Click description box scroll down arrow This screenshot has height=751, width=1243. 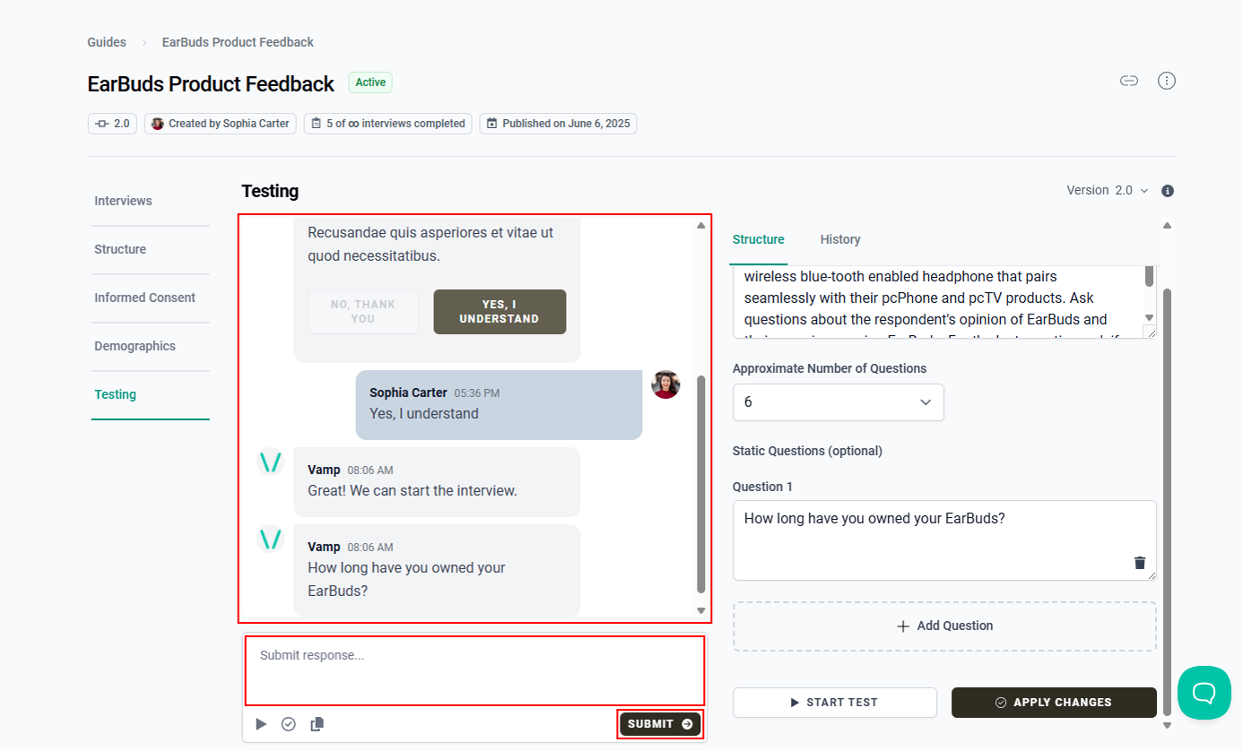pyautogui.click(x=1149, y=318)
